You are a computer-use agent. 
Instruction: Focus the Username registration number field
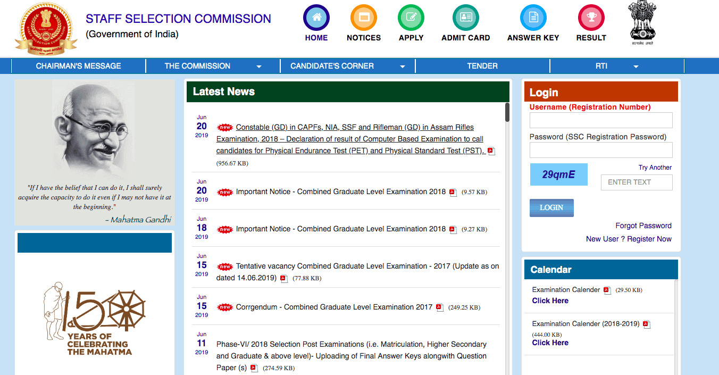coord(601,120)
